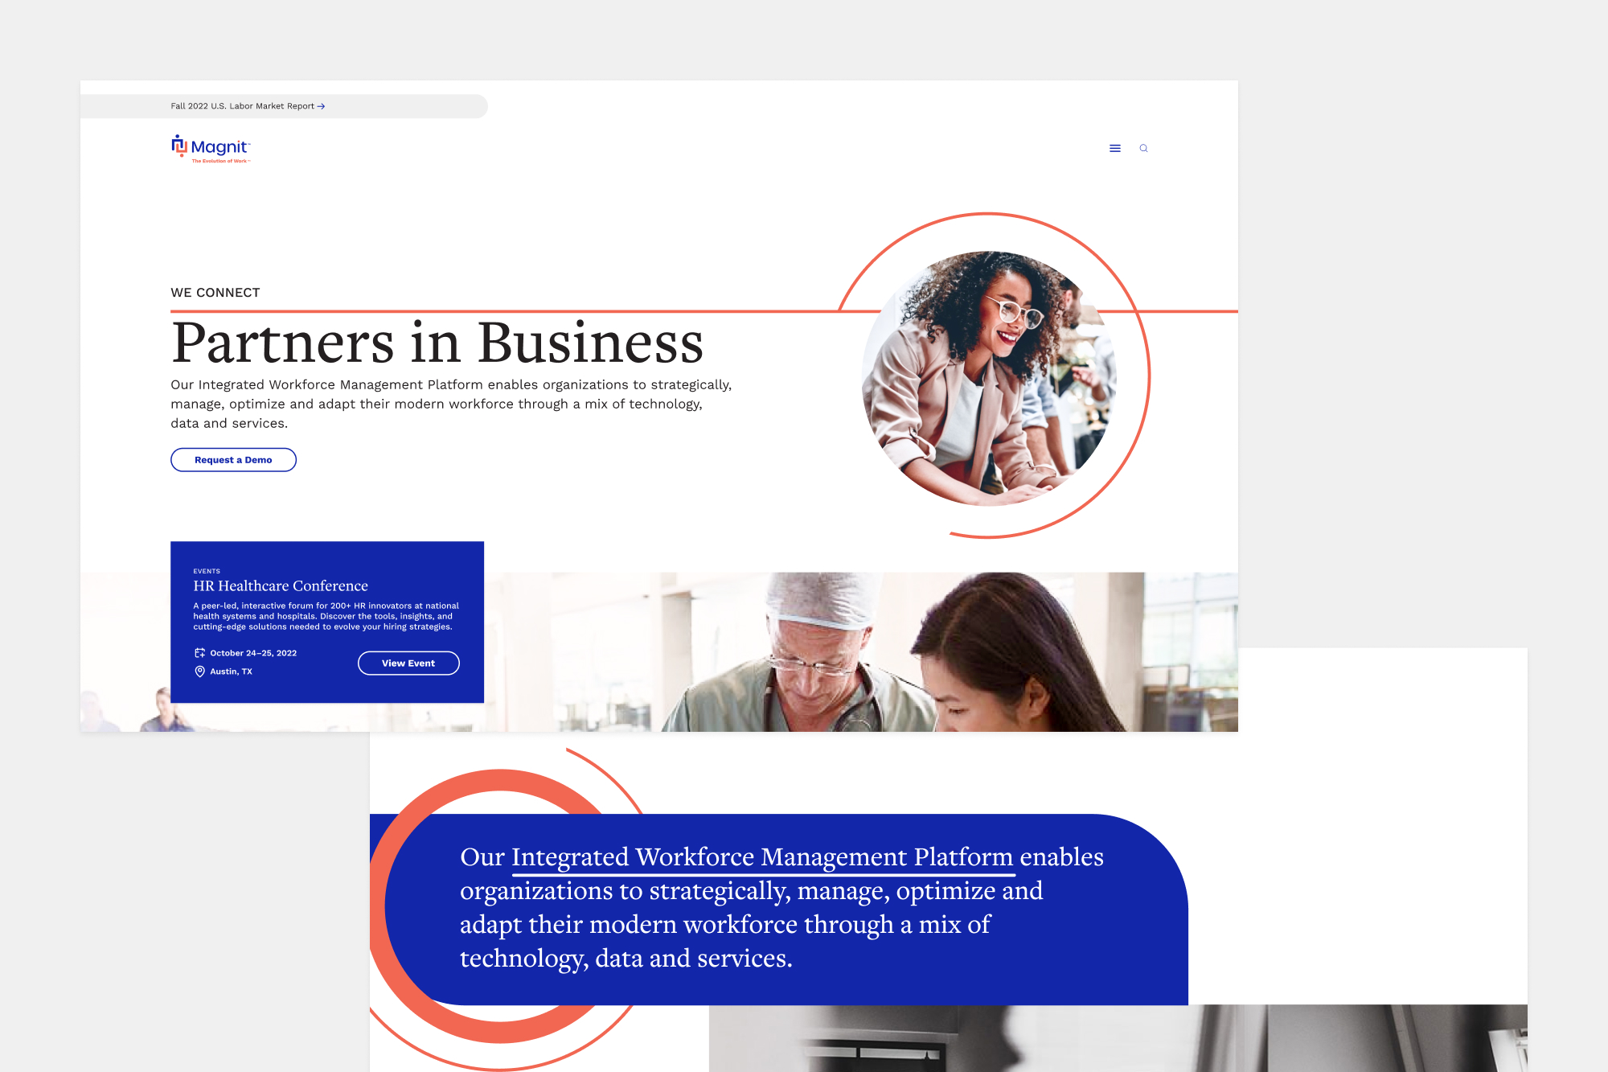Click the View Event button
The width and height of the screenshot is (1608, 1072).
tap(408, 663)
